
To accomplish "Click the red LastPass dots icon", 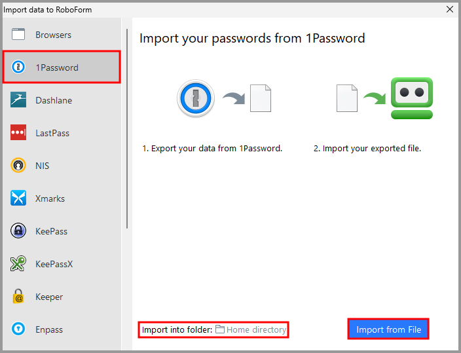I will [x=18, y=133].
